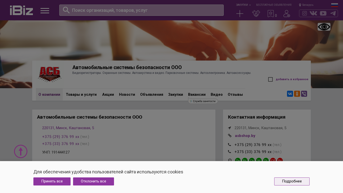Click 'Принять все' cookies button

click(52, 181)
